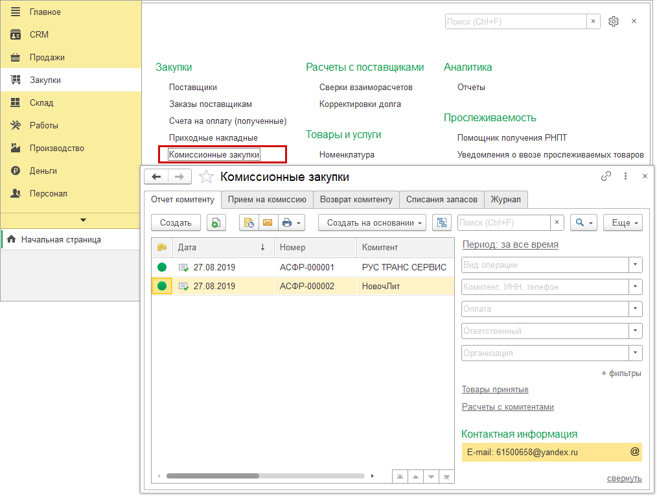Screen dimensions: 657x496
Task: Click the printer icon
Action: click(287, 222)
